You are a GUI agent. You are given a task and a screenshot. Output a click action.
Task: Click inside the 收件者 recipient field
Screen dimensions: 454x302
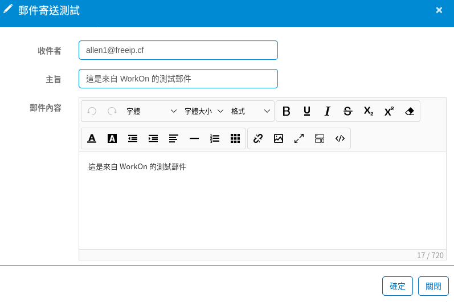(x=178, y=50)
